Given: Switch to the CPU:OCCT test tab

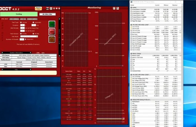Looking at the screenshot, I should pyautogui.click(x=5, y=19).
